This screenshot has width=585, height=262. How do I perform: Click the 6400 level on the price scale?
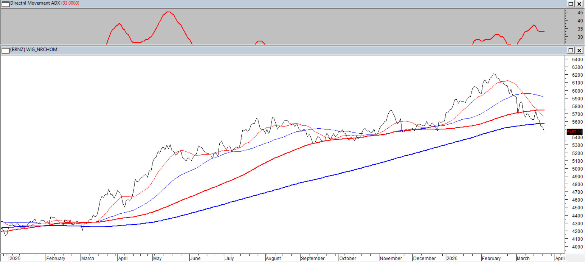(577, 60)
